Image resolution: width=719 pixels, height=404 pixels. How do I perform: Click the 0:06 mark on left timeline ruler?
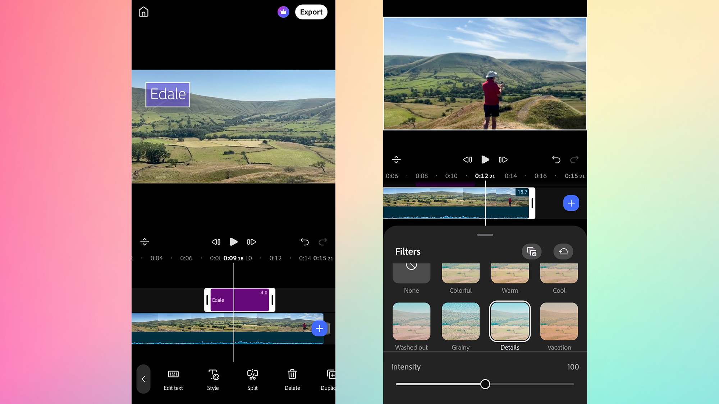coord(186,258)
